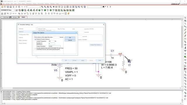187x105 pixels.
Task: Zoom out of the schematic
Action: 45,7
